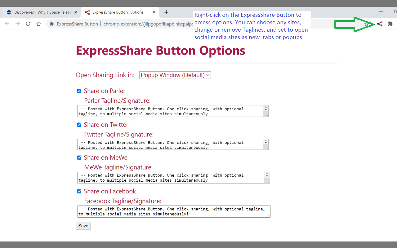Click the Save button
397x248 pixels.
[x=83, y=226]
